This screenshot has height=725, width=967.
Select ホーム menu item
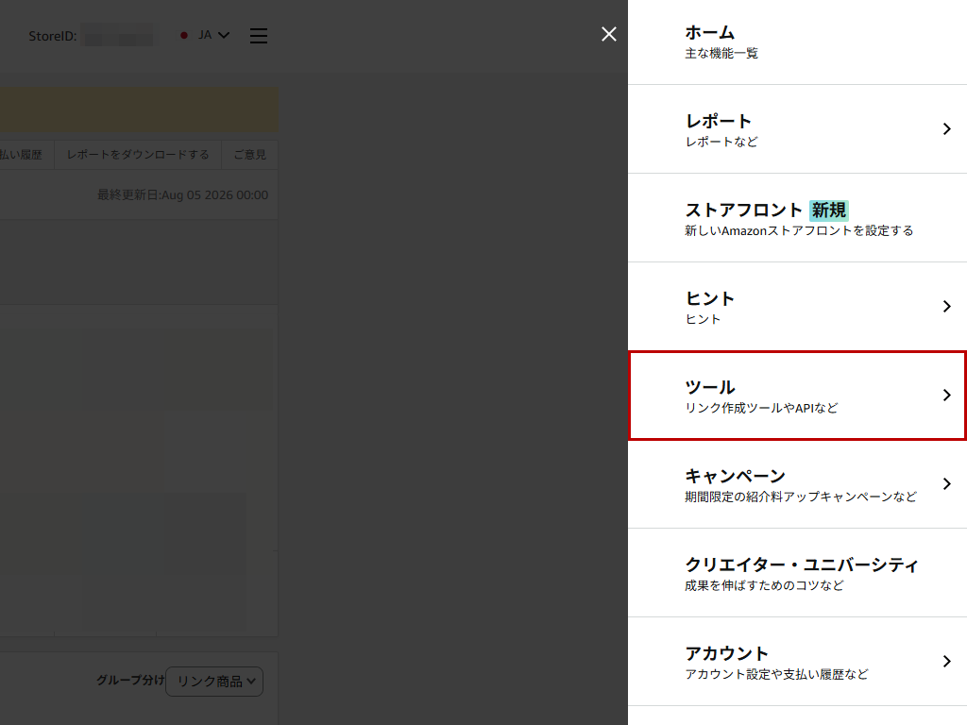pos(797,42)
